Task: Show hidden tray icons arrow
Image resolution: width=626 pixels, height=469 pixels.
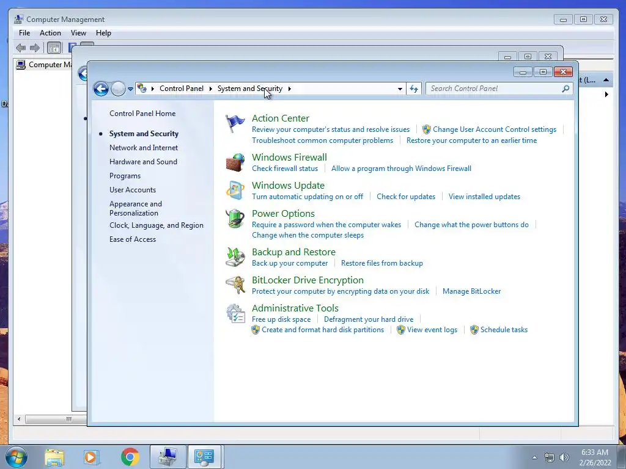Action: pyautogui.click(x=534, y=457)
